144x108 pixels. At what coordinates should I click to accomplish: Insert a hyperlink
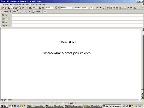40,8
